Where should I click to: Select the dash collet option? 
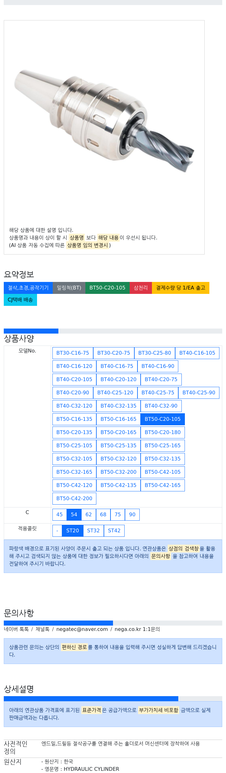click(57, 531)
